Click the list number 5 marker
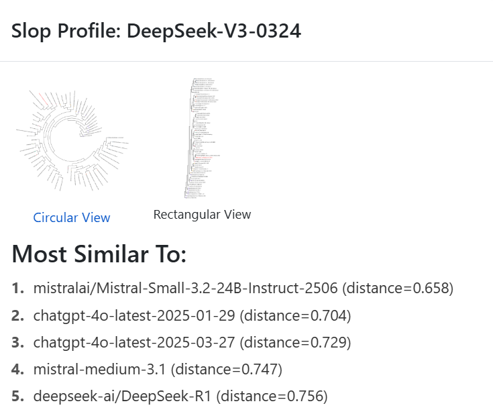 (18, 396)
